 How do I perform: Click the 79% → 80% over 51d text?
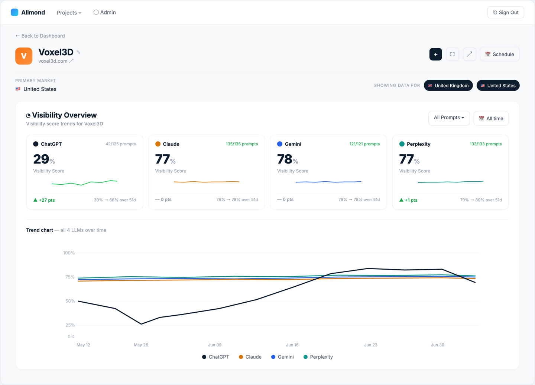pos(481,200)
